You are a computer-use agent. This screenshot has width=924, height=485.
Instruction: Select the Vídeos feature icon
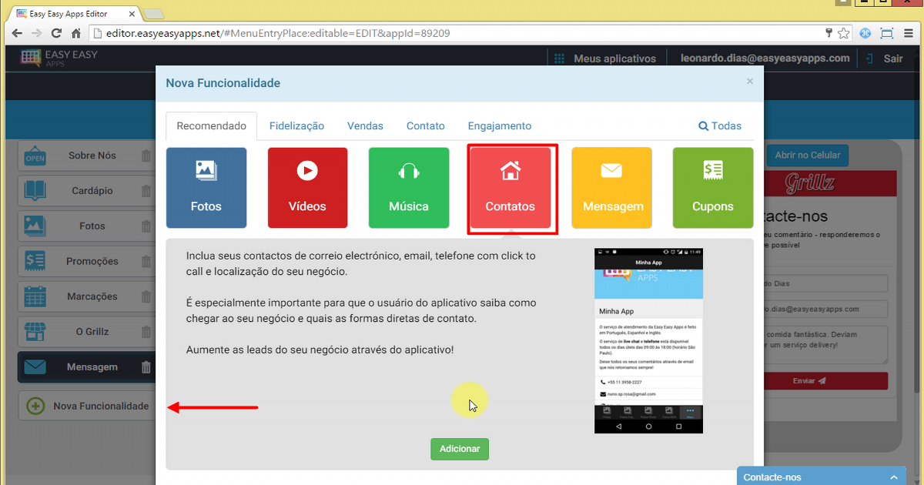tap(307, 187)
